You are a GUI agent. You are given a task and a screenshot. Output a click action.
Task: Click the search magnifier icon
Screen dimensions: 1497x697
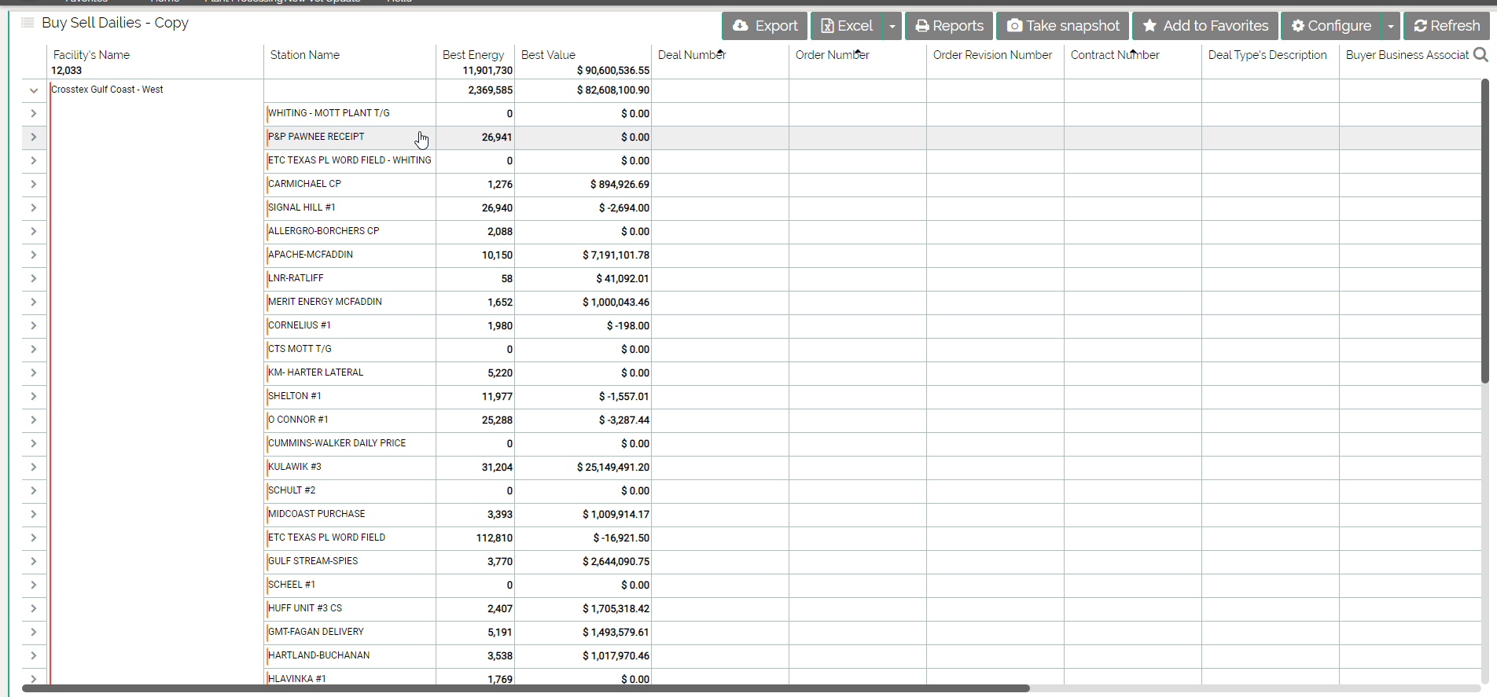1480,54
